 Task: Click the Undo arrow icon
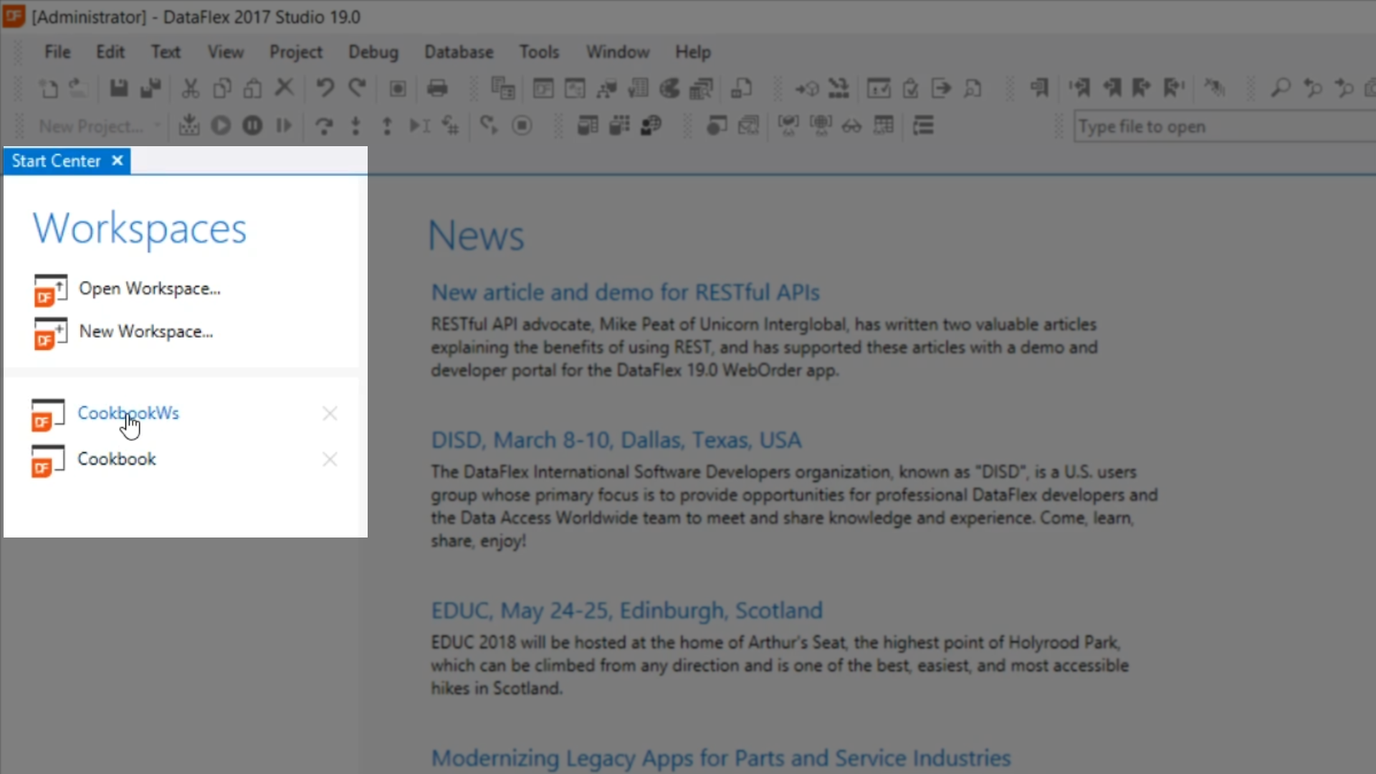pos(325,88)
